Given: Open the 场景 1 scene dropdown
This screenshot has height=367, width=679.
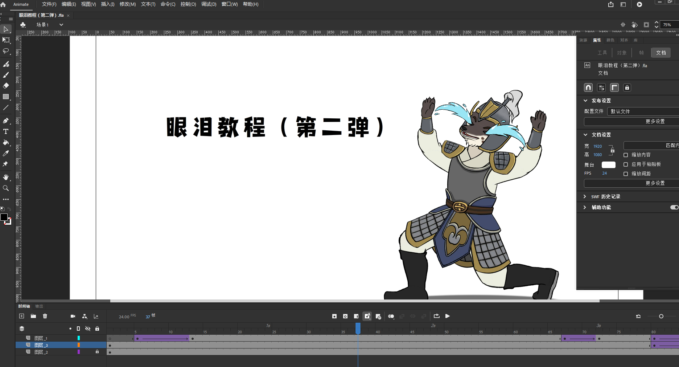Looking at the screenshot, I should [x=61, y=25].
